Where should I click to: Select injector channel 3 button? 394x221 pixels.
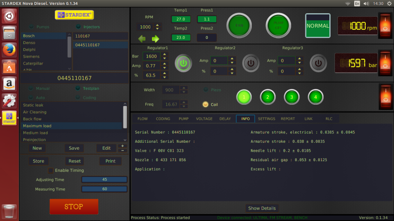(292, 97)
